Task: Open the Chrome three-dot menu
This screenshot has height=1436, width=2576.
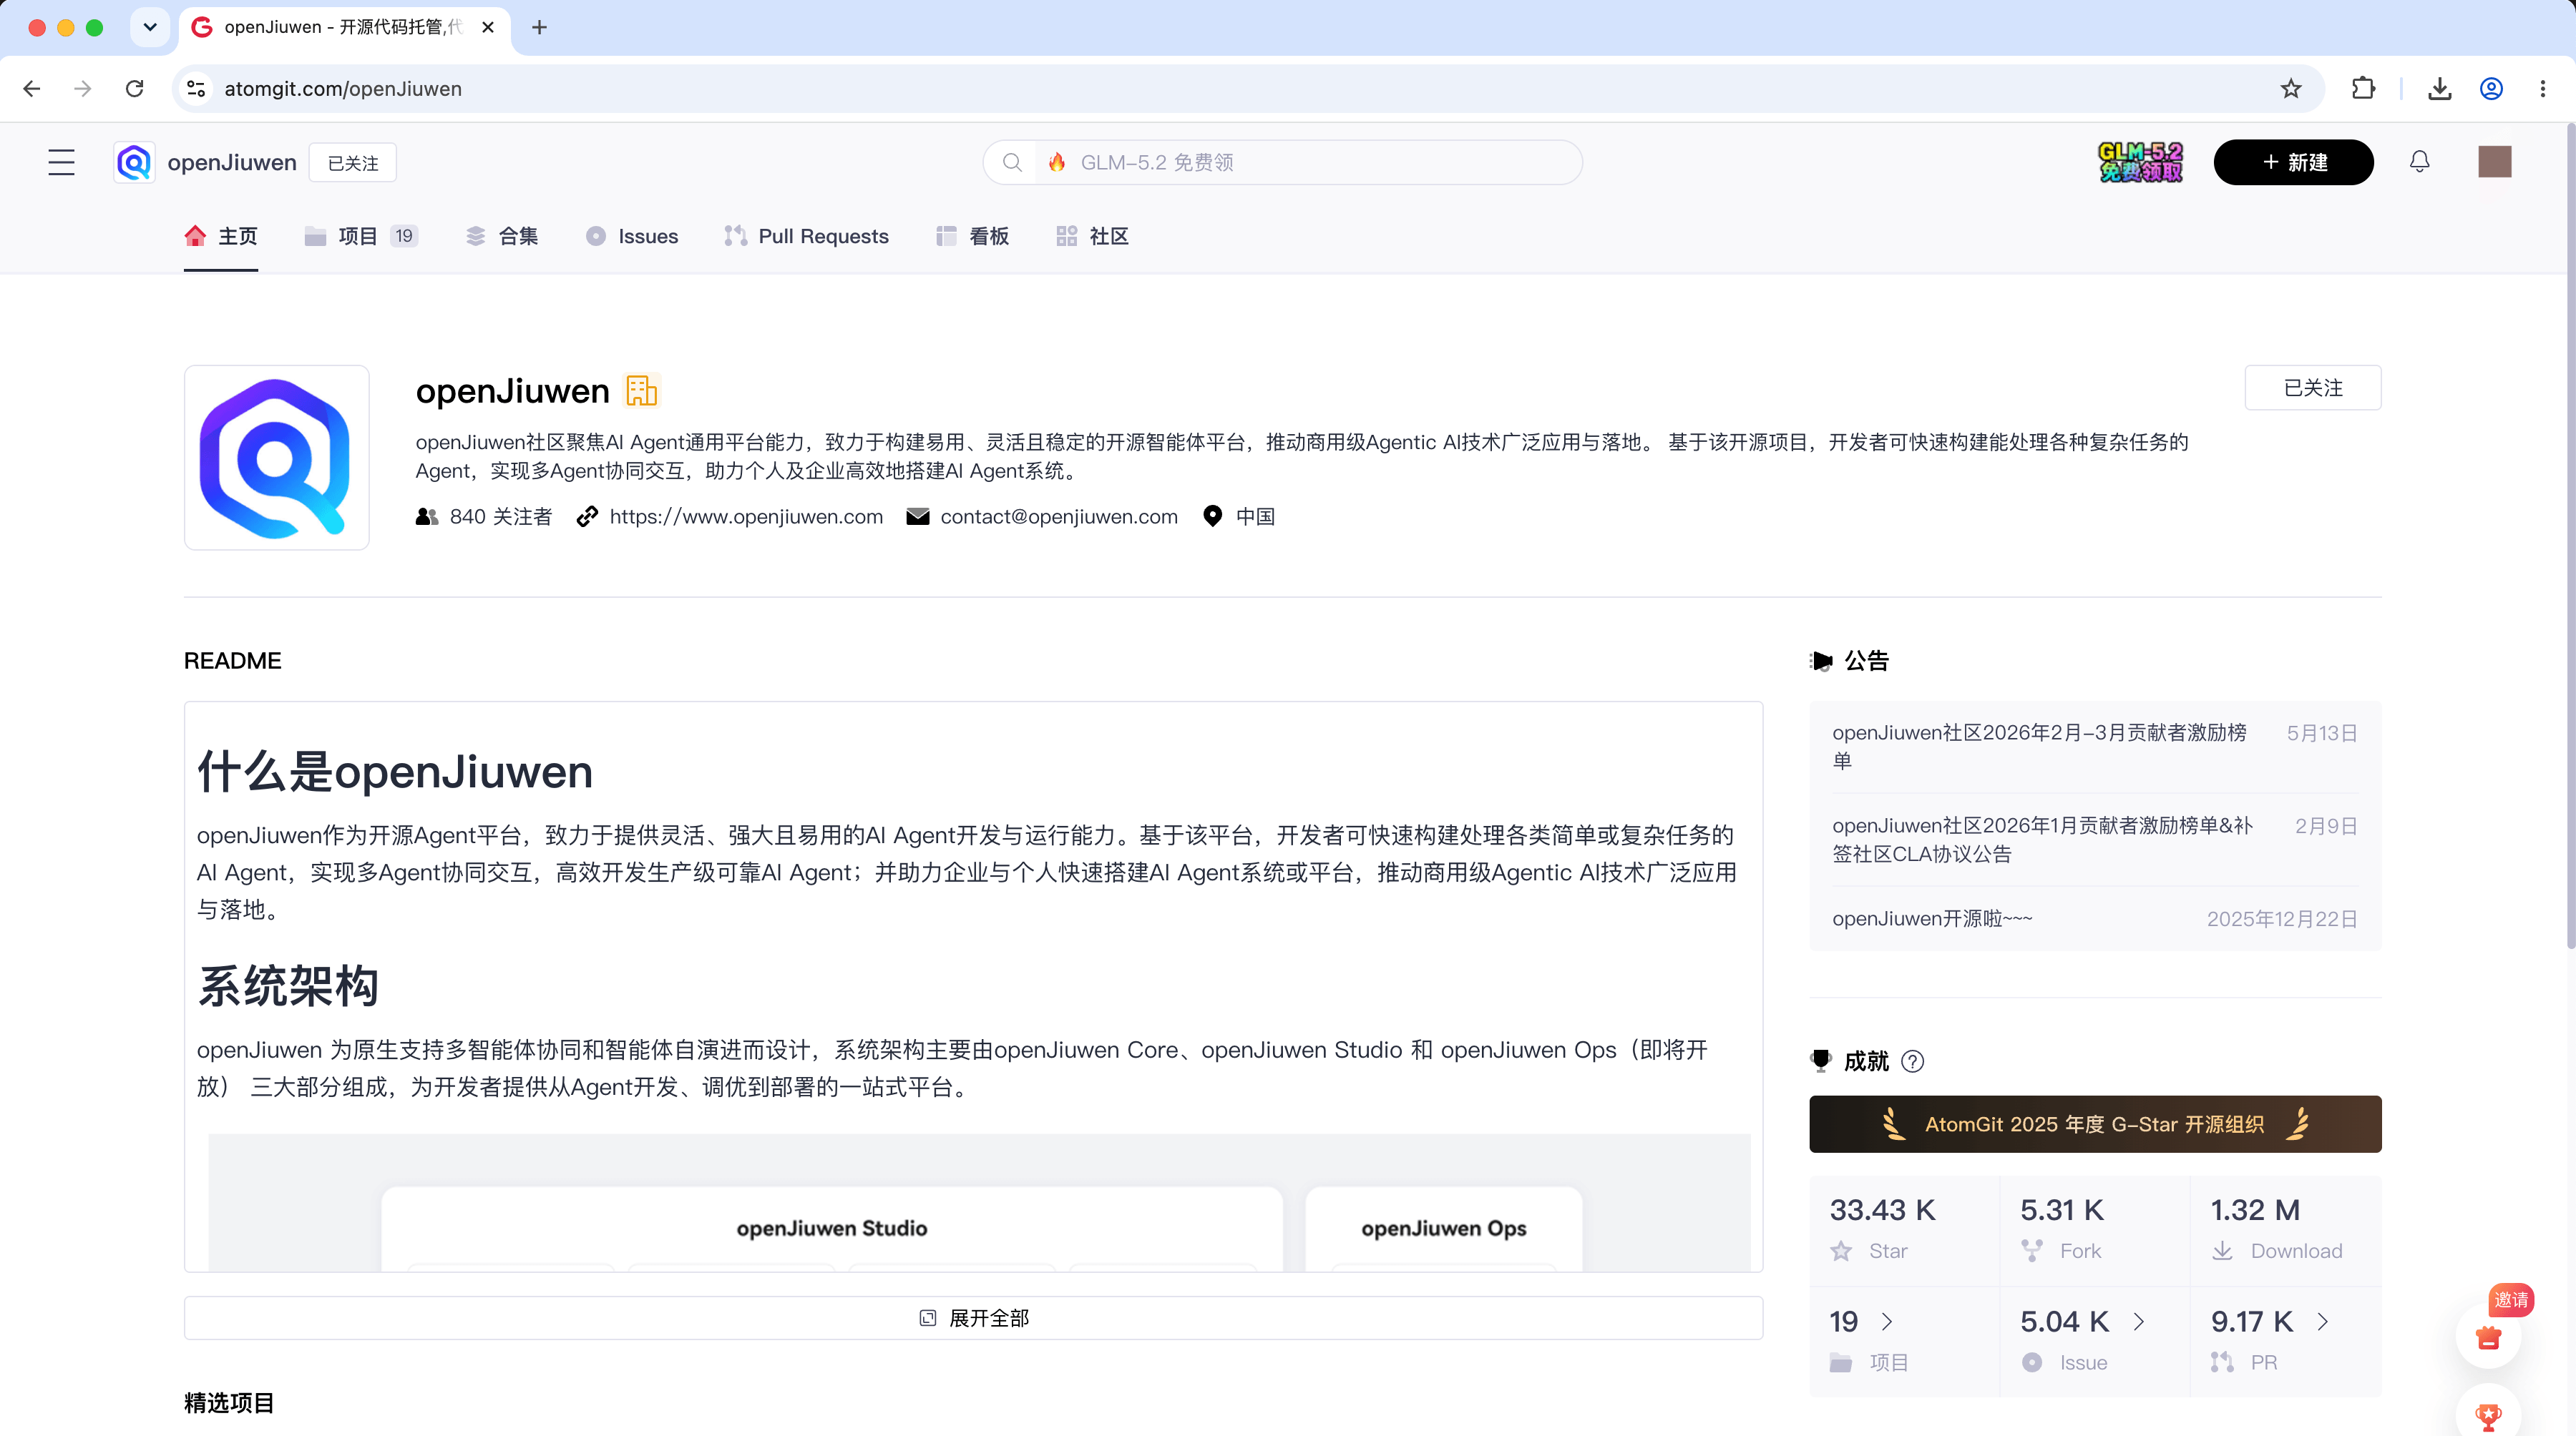Action: pos(2543,89)
